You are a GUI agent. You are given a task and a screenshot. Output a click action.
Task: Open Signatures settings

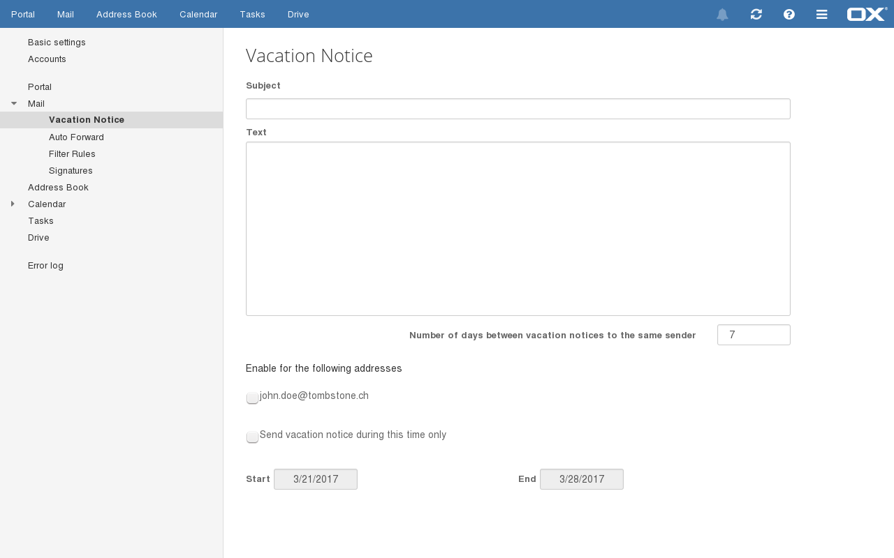(71, 171)
